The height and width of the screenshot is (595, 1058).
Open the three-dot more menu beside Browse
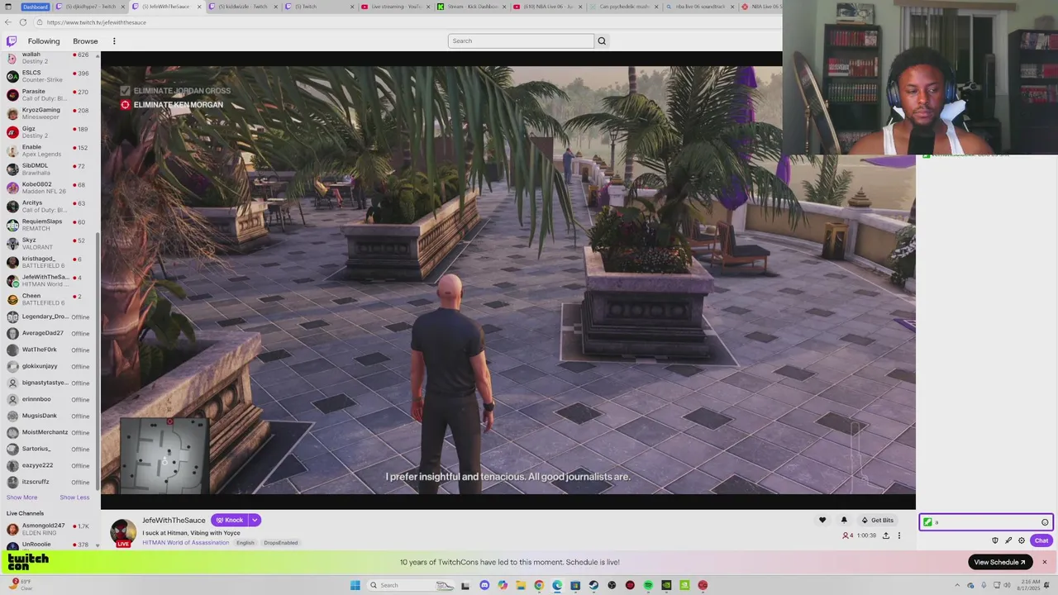(x=114, y=40)
